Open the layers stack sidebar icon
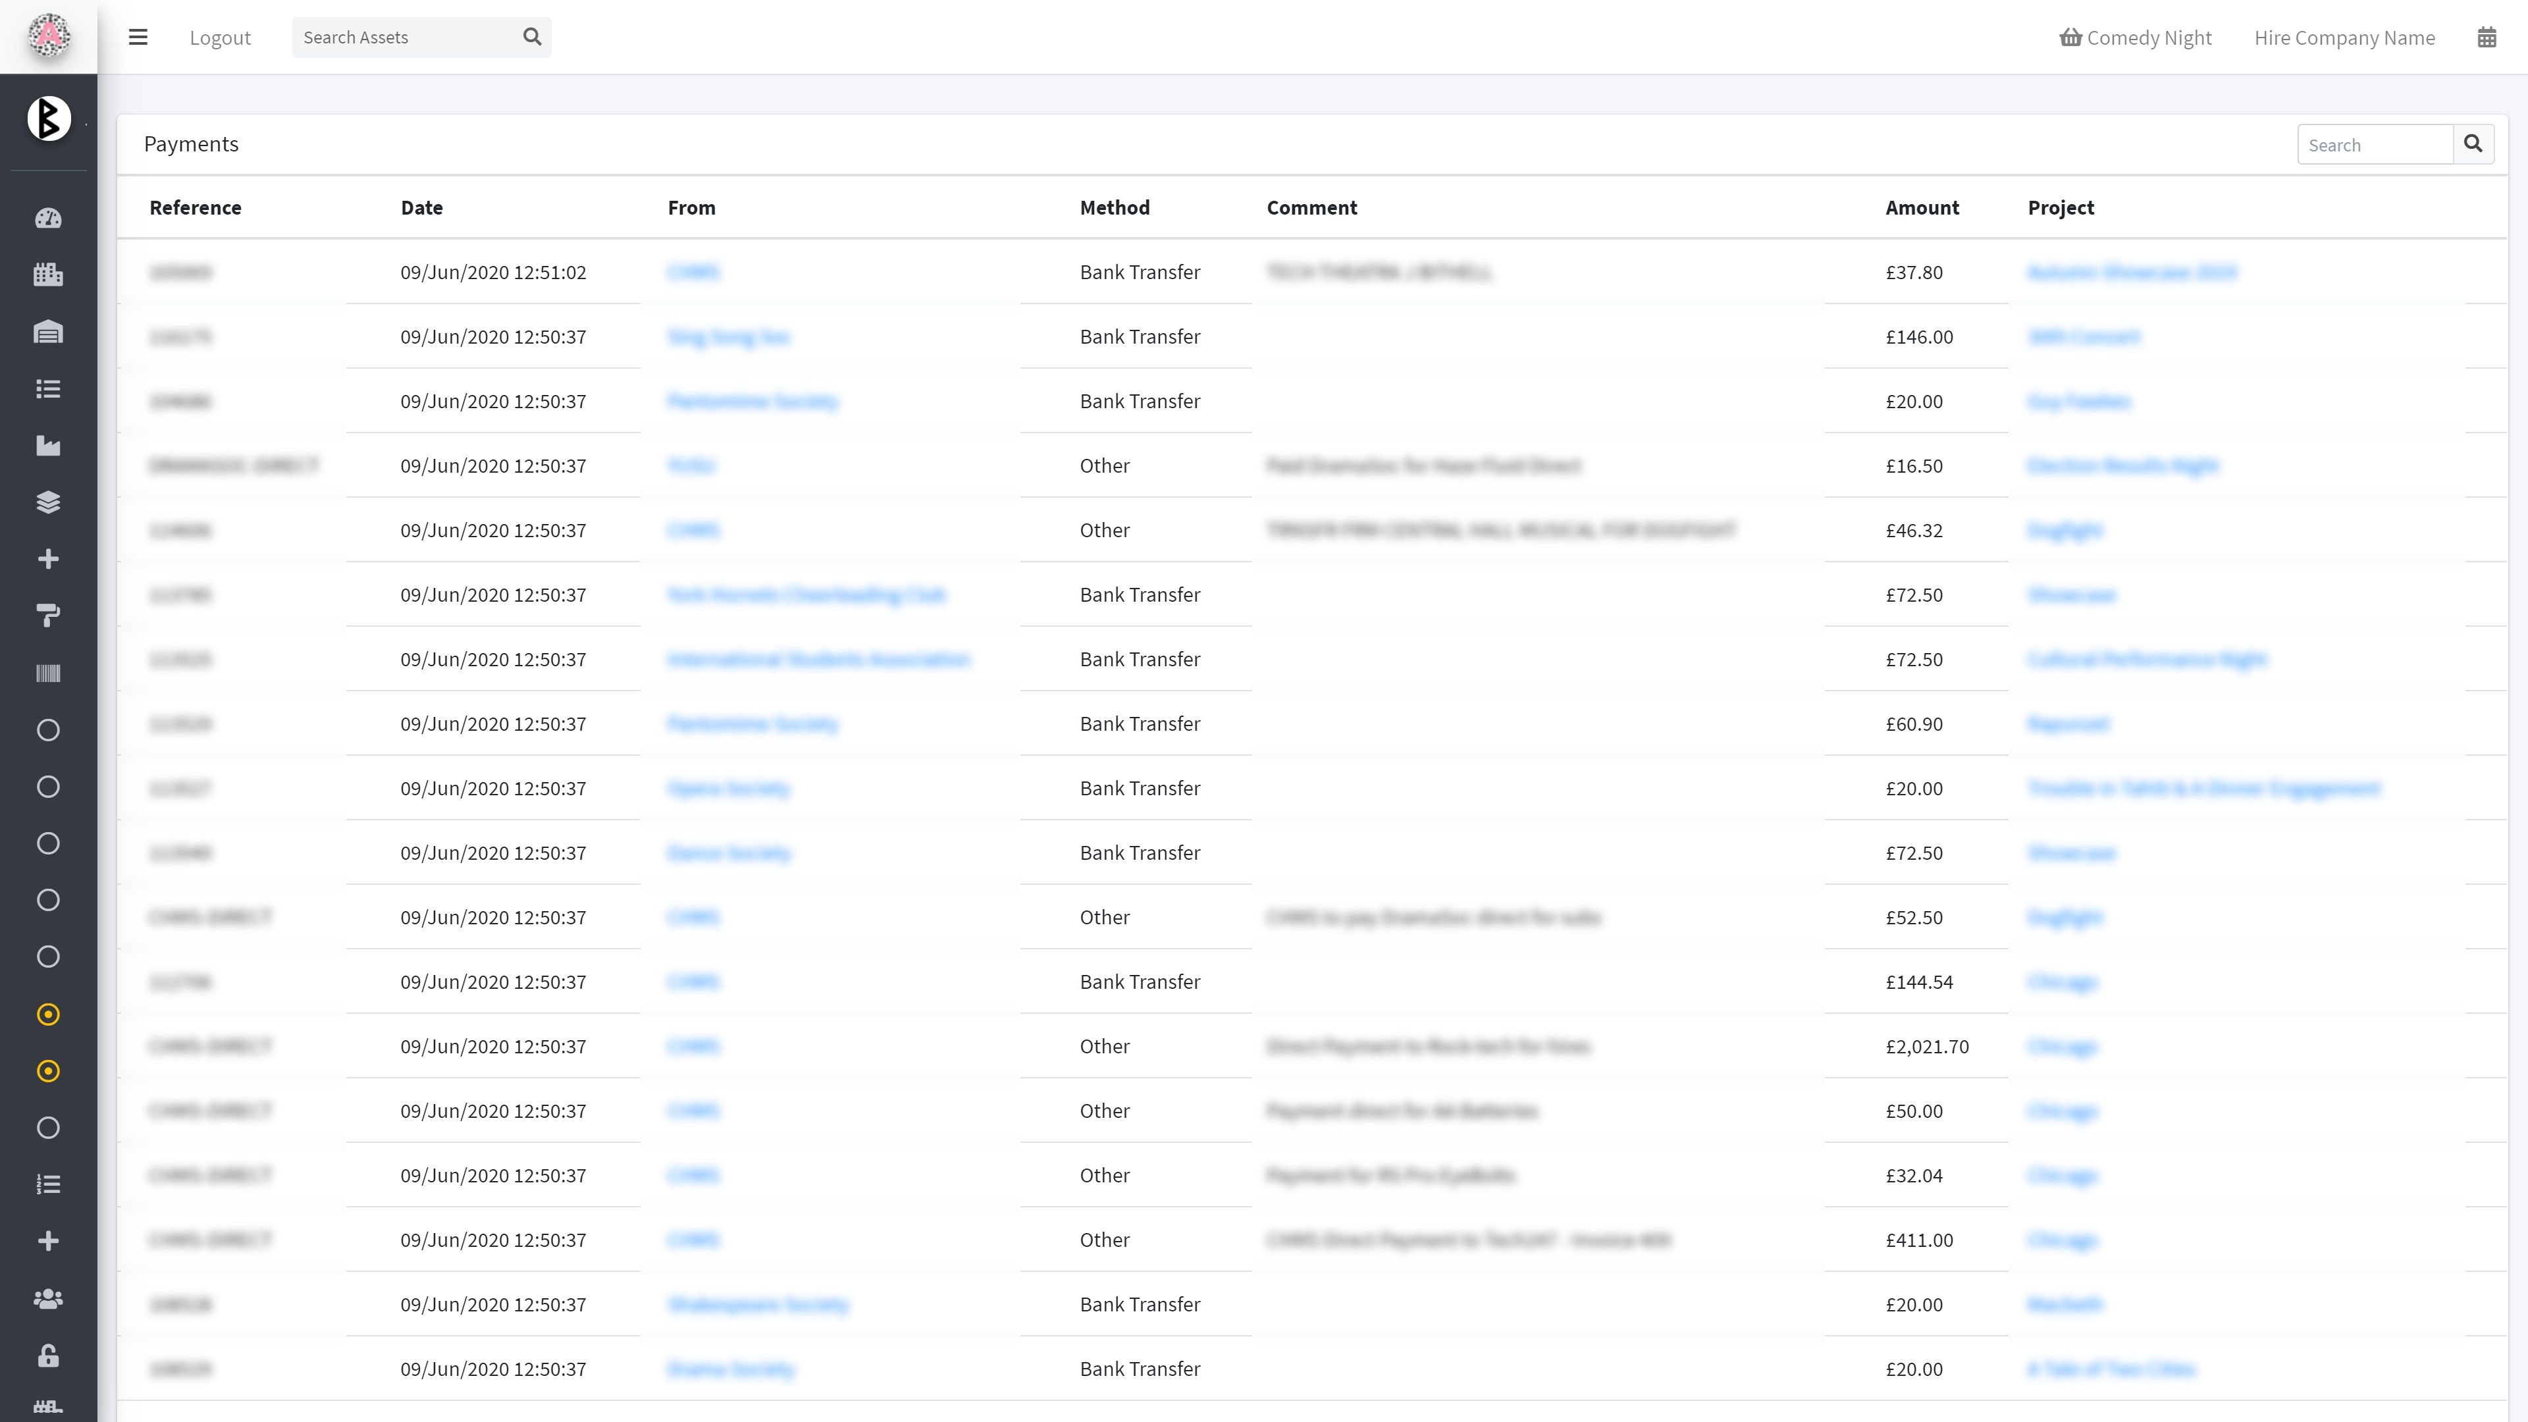Screen dimensions: 2528x1422 [48, 502]
